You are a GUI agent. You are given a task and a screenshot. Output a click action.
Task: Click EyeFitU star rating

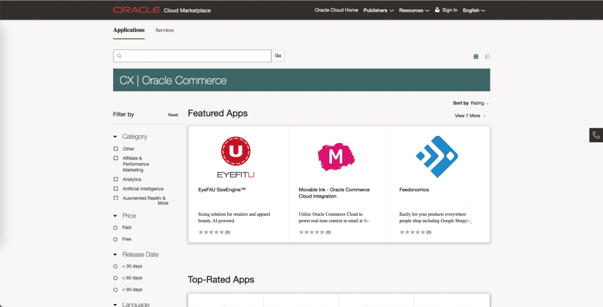click(x=211, y=232)
